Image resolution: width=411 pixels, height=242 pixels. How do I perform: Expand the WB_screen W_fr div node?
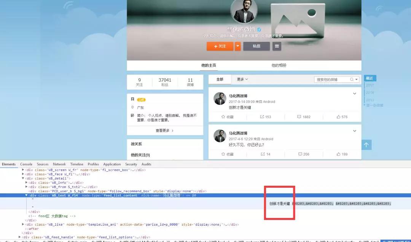(x=23, y=170)
